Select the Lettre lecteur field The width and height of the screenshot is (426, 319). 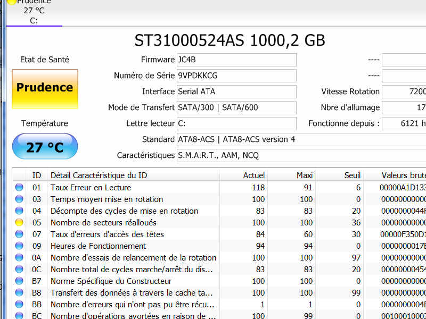point(236,123)
